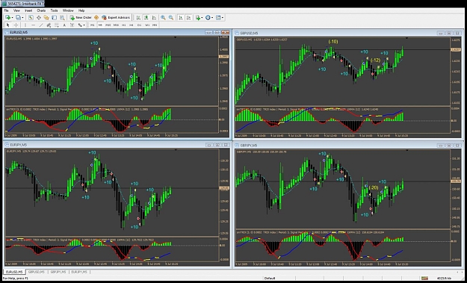Expand the Profiles dropdown arrow
This screenshot has width=467, height=283.
coord(22,18)
